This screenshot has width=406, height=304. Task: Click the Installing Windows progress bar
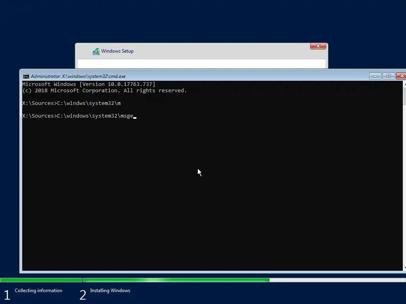(x=244, y=280)
